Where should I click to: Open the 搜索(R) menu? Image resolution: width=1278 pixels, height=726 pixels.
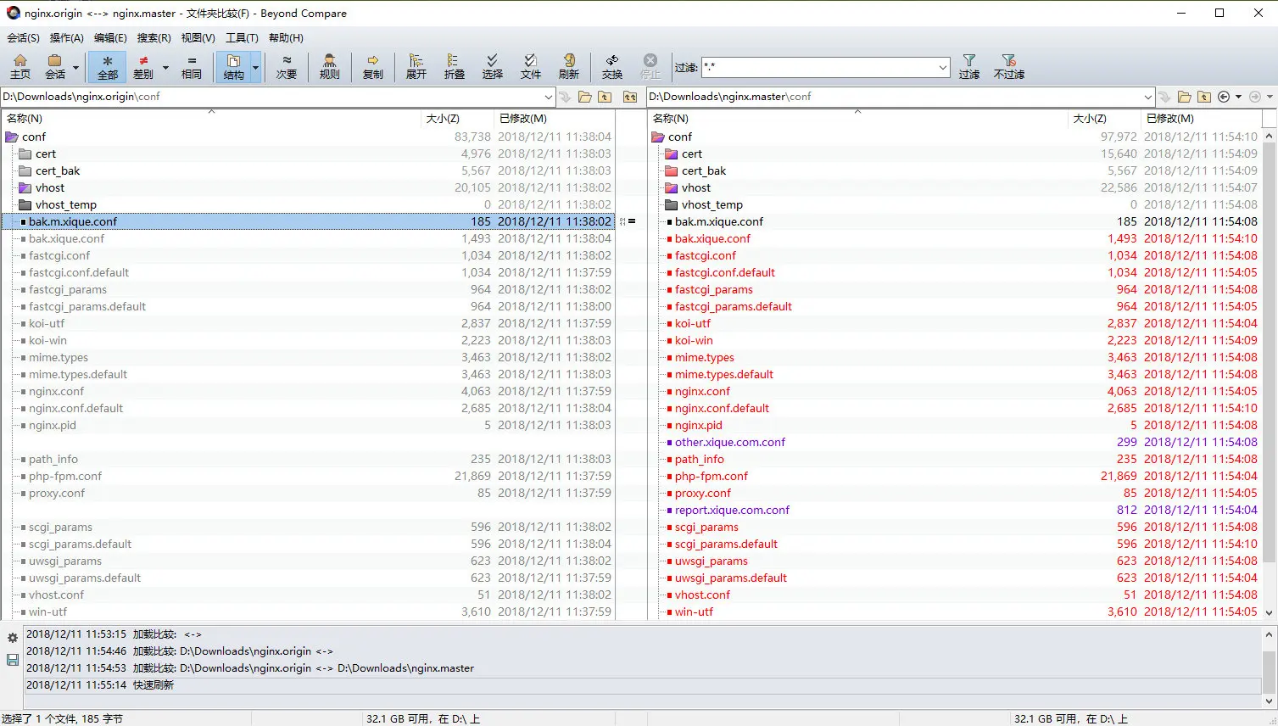[153, 38]
